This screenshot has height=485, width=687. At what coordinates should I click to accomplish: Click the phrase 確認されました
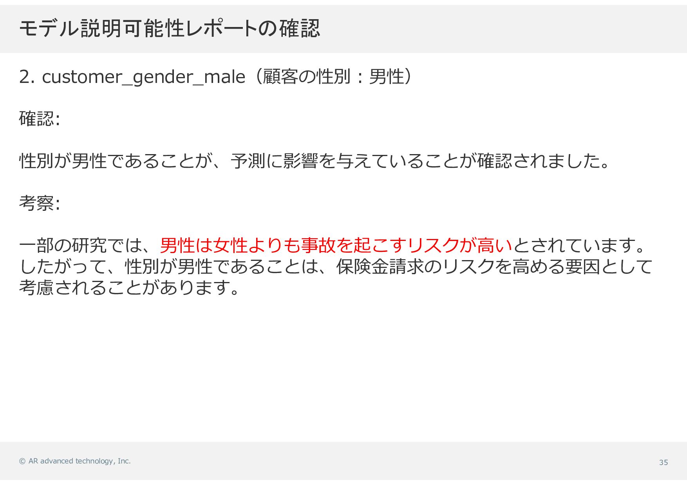[x=538, y=161]
